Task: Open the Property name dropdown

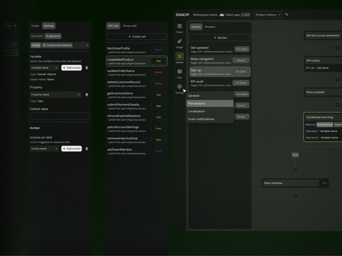Action: point(56,95)
